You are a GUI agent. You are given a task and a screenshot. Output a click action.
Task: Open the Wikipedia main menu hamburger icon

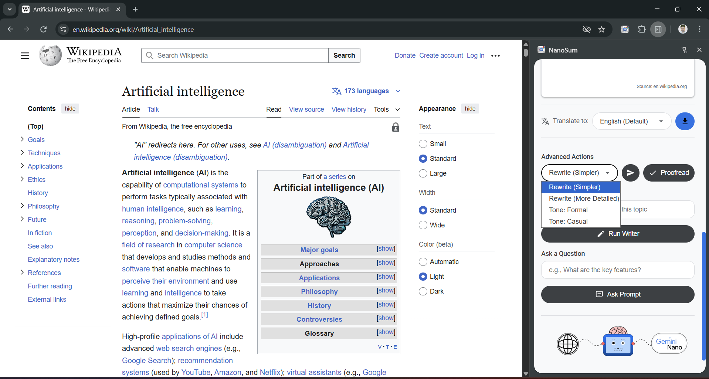pyautogui.click(x=25, y=55)
